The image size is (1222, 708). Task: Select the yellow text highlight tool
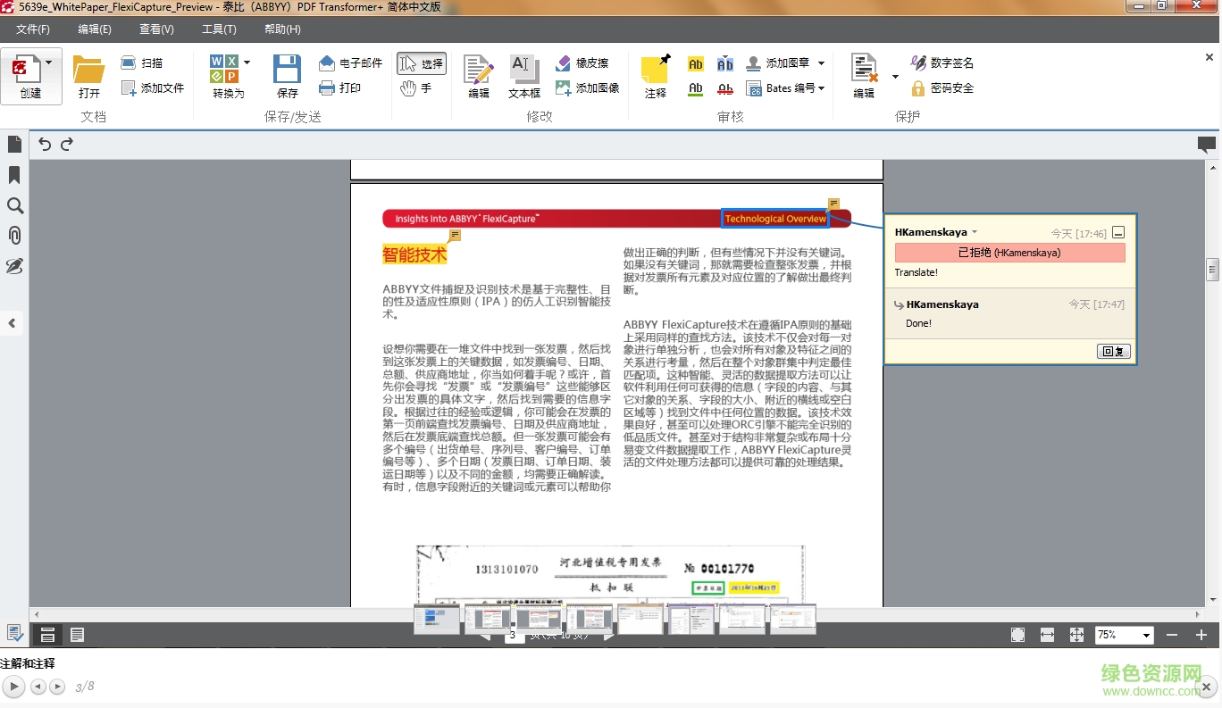(x=695, y=64)
